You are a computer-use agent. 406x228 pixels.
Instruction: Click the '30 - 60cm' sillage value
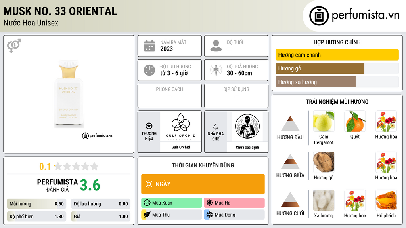point(239,73)
